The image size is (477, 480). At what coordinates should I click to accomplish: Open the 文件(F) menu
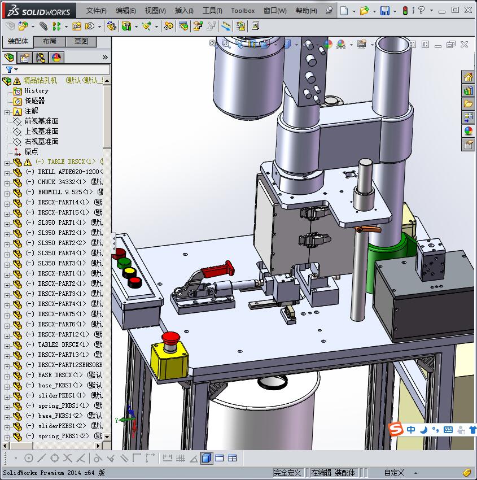tap(96, 11)
